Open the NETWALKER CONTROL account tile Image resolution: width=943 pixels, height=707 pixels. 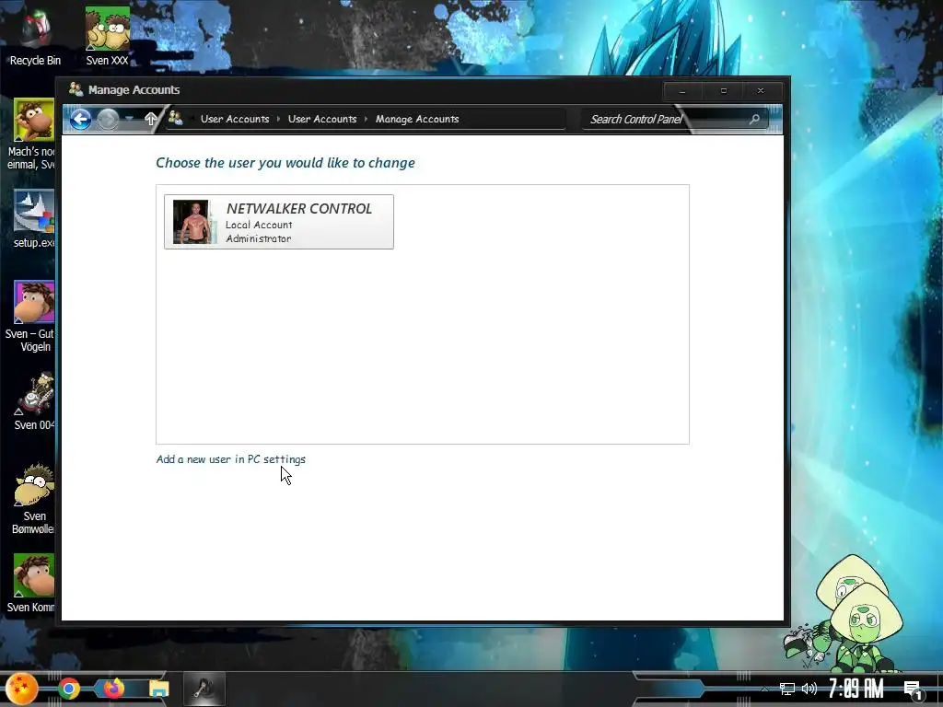pos(279,222)
